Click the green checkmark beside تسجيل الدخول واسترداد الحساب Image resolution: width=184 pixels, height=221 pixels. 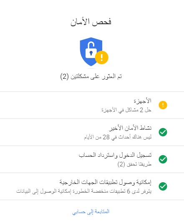[163, 159]
